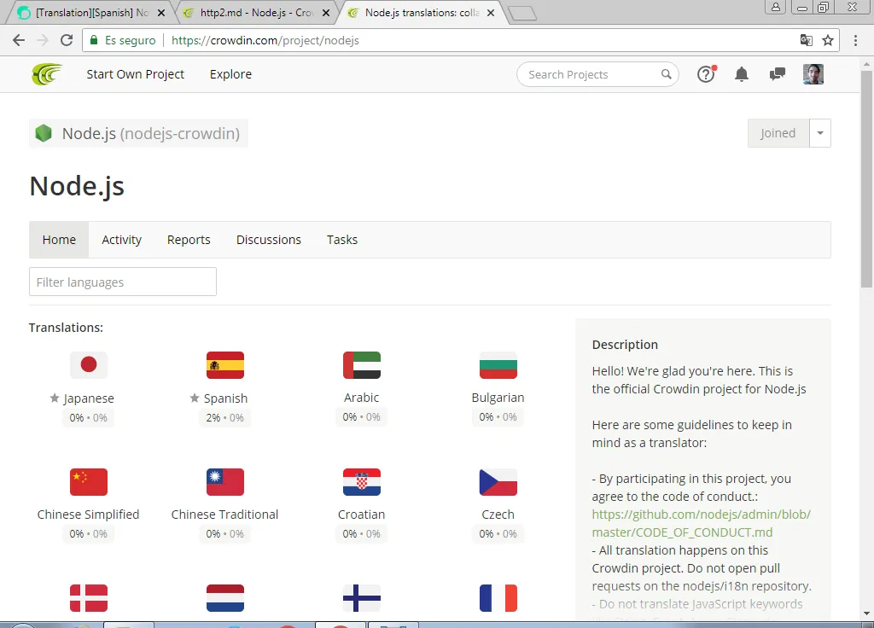Open the messages chat icon

tap(777, 74)
